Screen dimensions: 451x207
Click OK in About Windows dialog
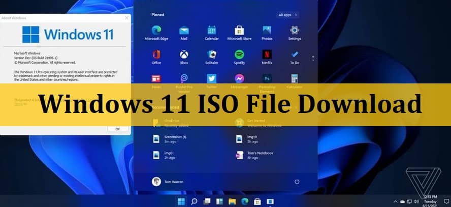coord(118,129)
